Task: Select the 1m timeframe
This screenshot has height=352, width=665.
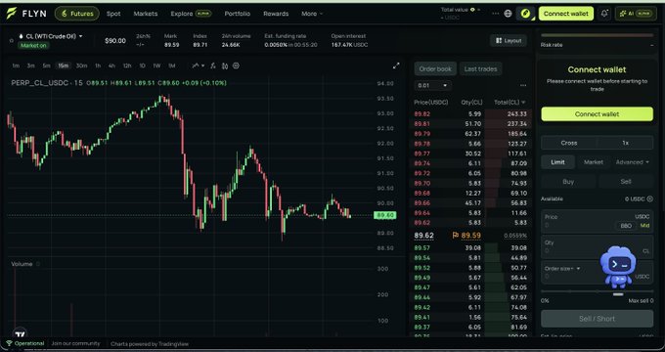Action: point(16,66)
